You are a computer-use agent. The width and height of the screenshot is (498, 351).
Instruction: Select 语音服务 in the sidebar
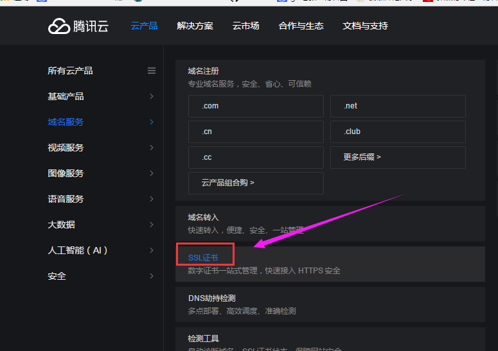(66, 199)
